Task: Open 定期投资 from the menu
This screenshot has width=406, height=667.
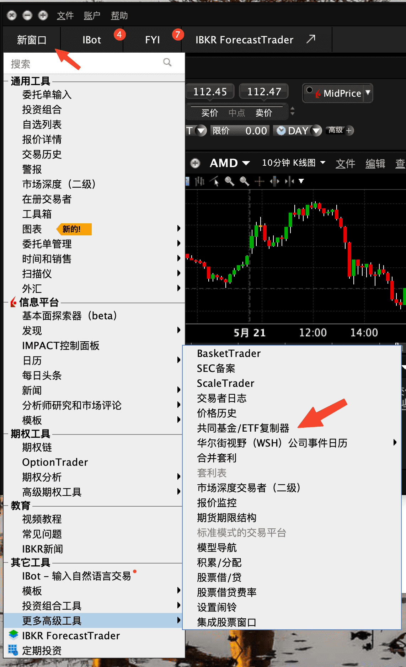Action: (x=42, y=651)
